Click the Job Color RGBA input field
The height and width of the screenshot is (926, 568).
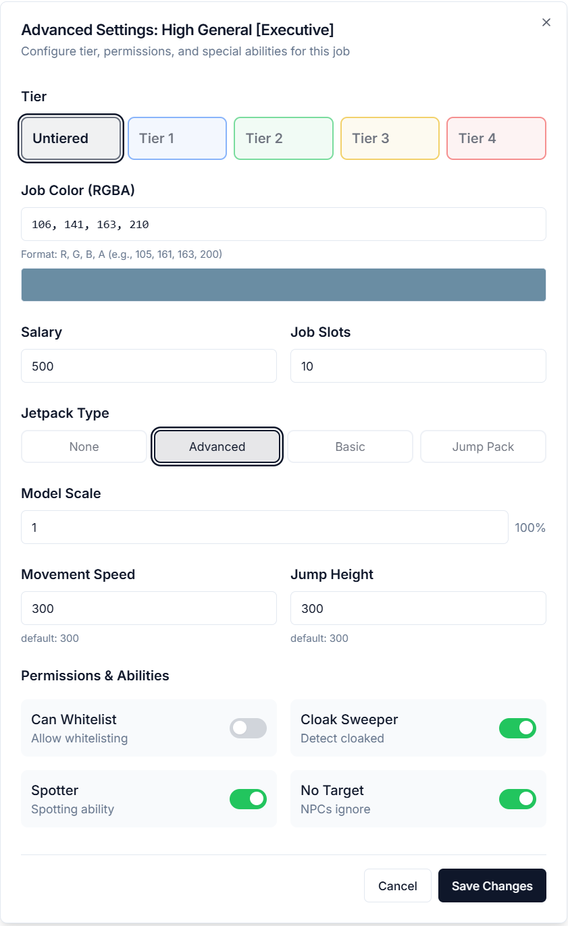point(283,224)
